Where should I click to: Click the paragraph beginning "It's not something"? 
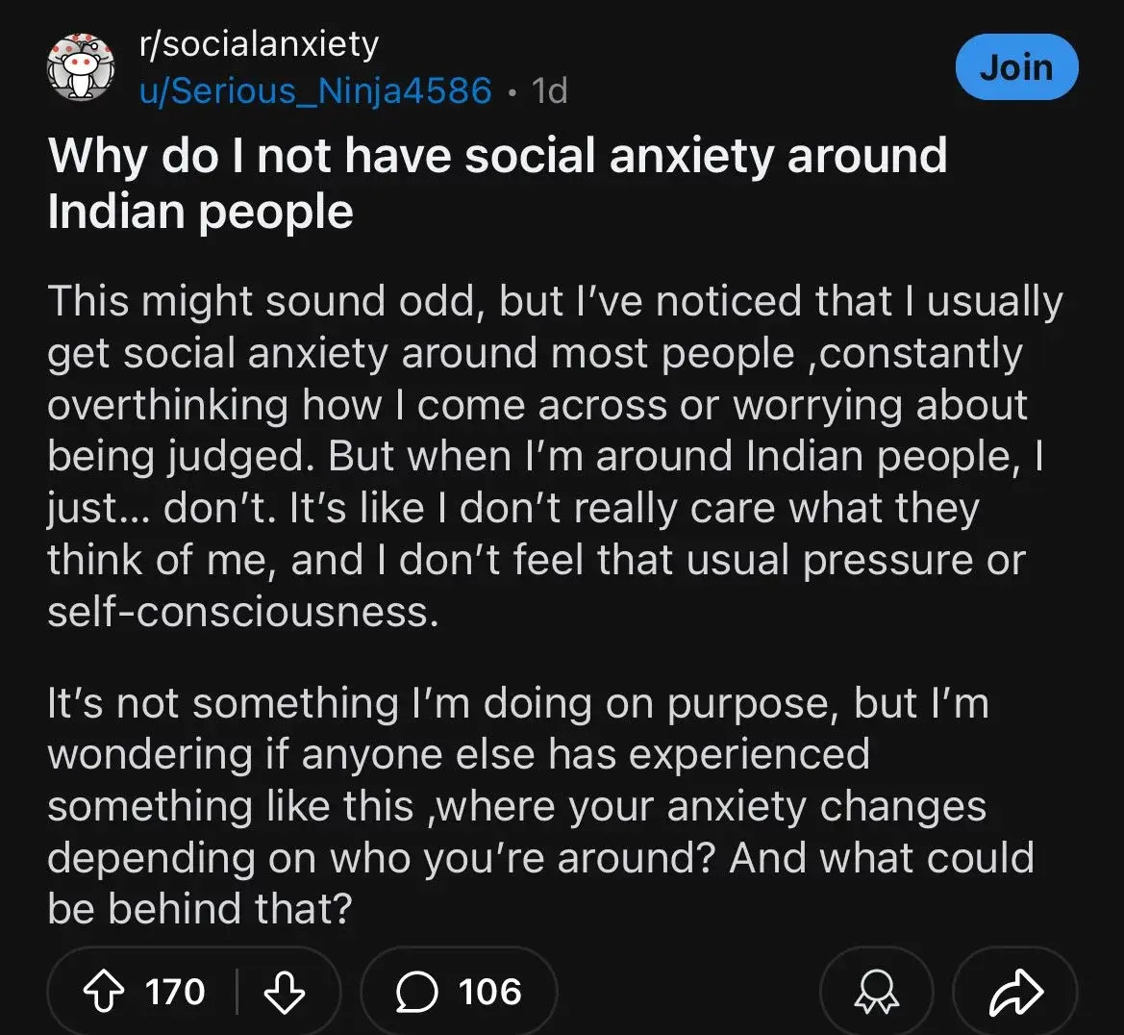(540, 806)
